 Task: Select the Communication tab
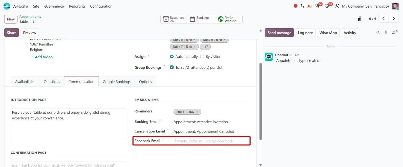pos(81,82)
